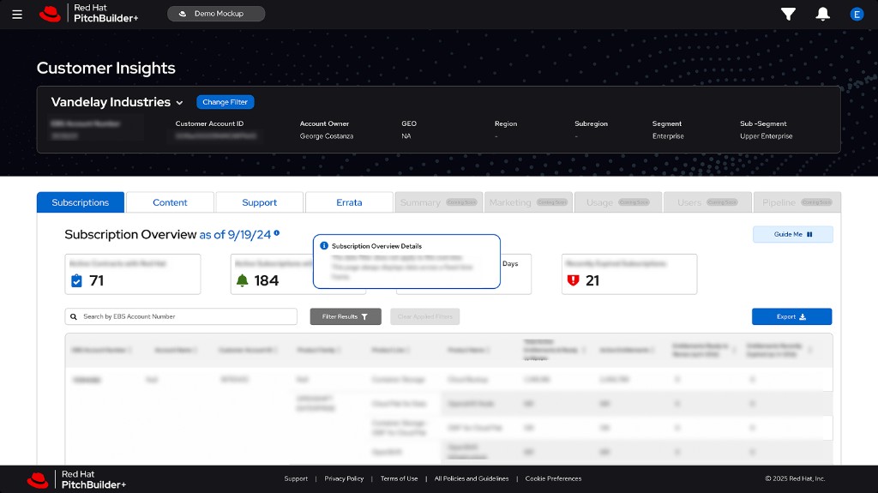The width and height of the screenshot is (878, 493).
Task: Click the Red Hat PitchBuilder+ header logo
Action: 88,14
